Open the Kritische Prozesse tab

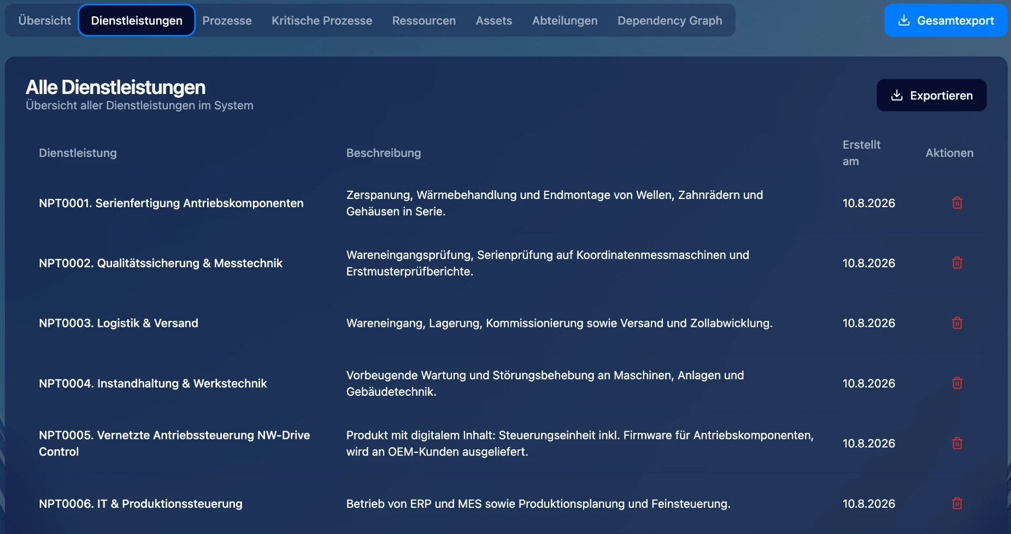tap(322, 20)
